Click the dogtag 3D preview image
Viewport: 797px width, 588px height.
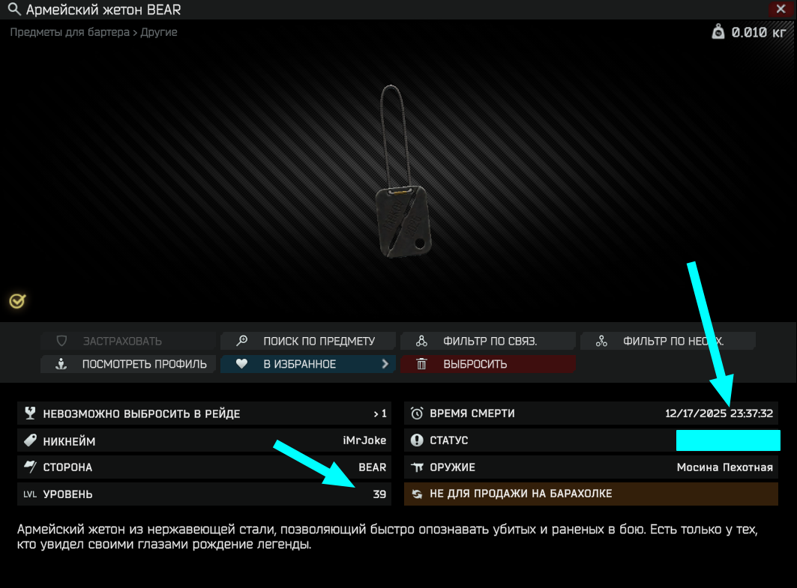tap(402, 172)
